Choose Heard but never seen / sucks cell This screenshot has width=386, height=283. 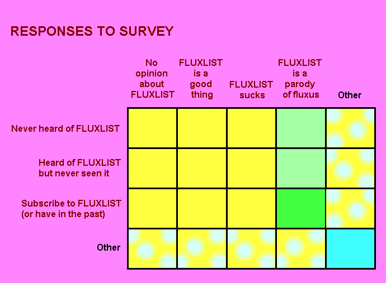click(251, 168)
